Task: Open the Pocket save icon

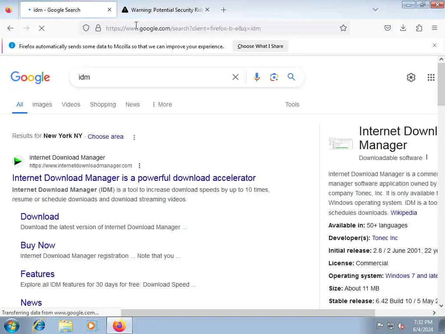Action: 388,28
